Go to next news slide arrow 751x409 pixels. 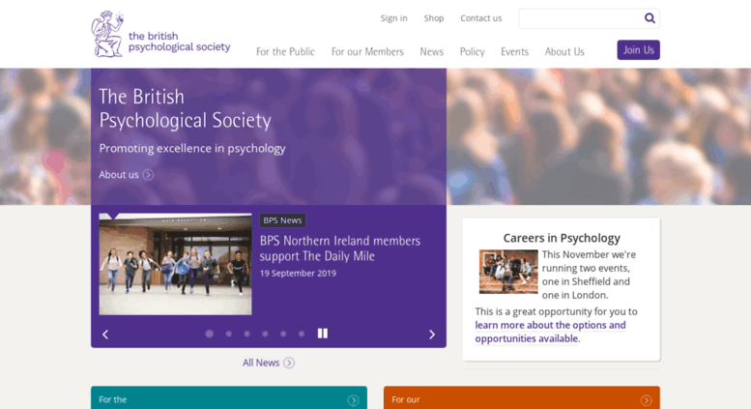tap(431, 335)
